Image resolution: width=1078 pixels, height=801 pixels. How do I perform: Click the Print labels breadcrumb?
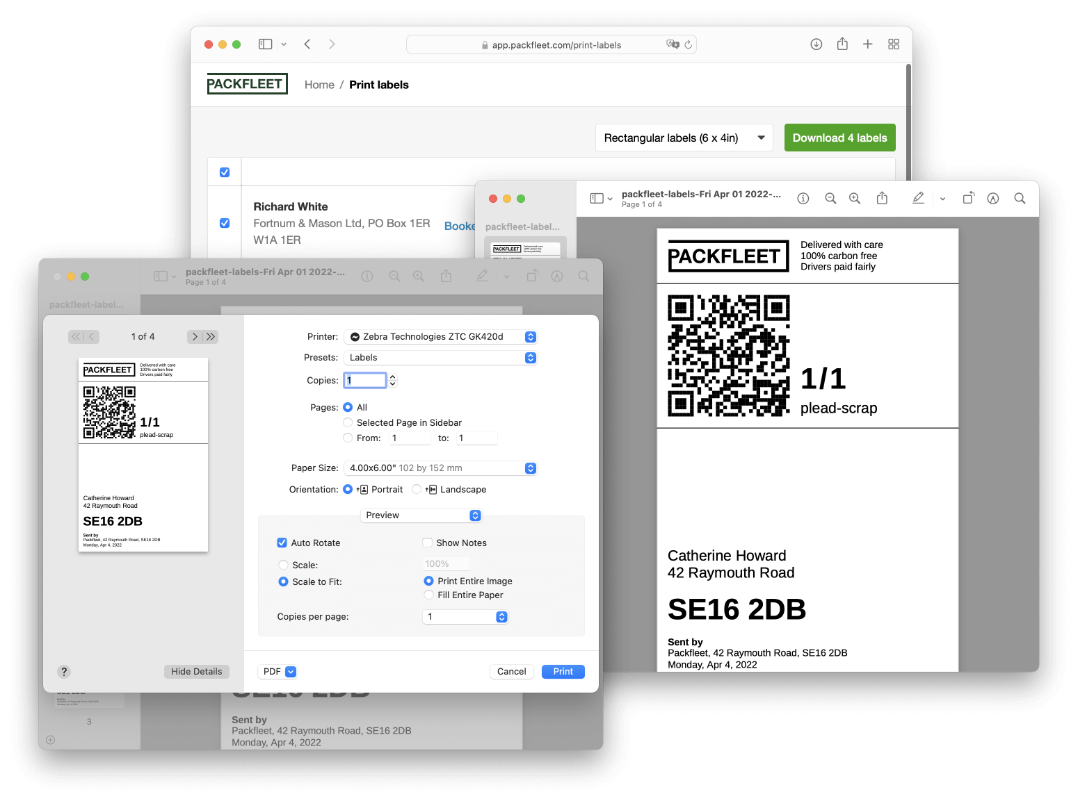379,85
